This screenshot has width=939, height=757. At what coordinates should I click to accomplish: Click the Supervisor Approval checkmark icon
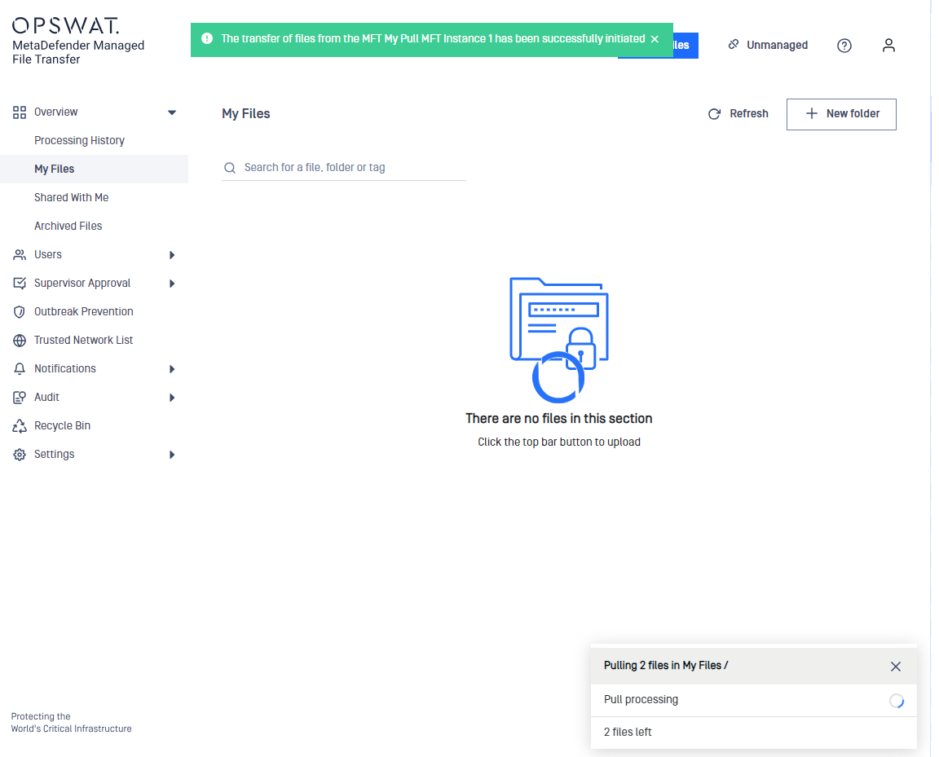(x=20, y=284)
